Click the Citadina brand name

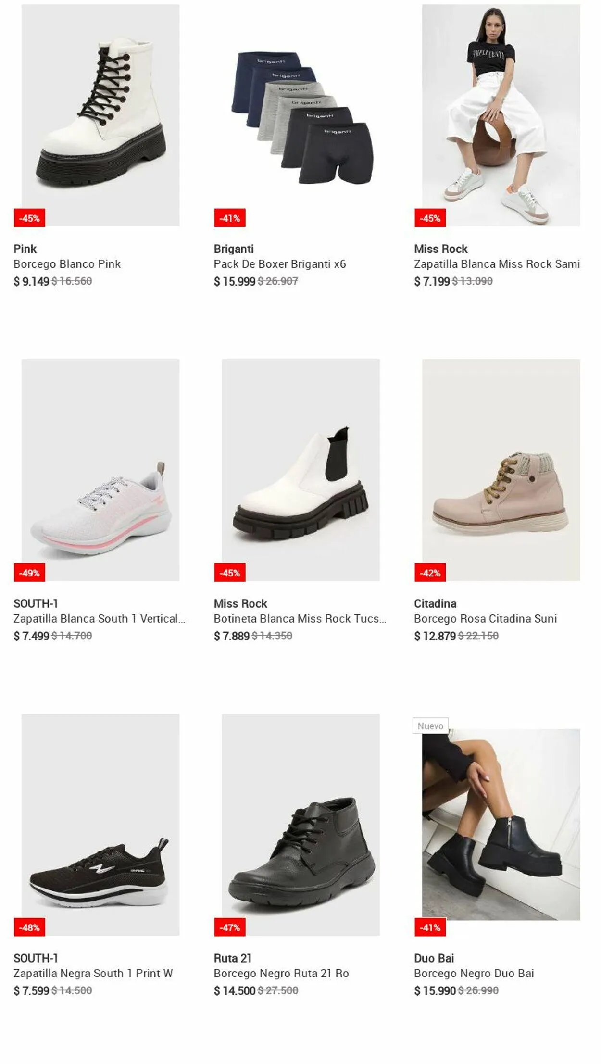pyautogui.click(x=435, y=603)
